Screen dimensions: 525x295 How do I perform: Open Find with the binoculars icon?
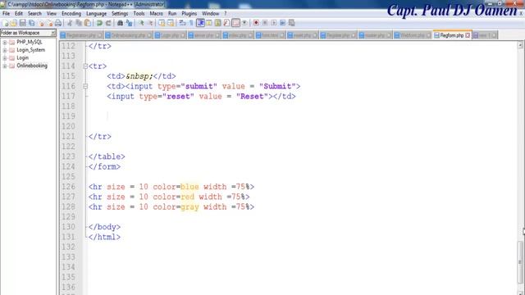pos(120,23)
